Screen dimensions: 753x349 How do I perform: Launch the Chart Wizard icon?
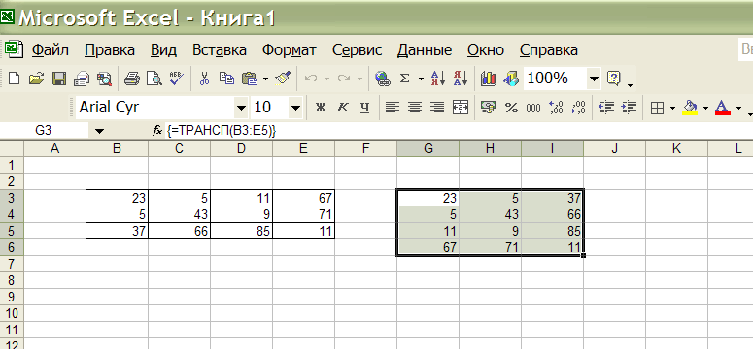pyautogui.click(x=489, y=79)
